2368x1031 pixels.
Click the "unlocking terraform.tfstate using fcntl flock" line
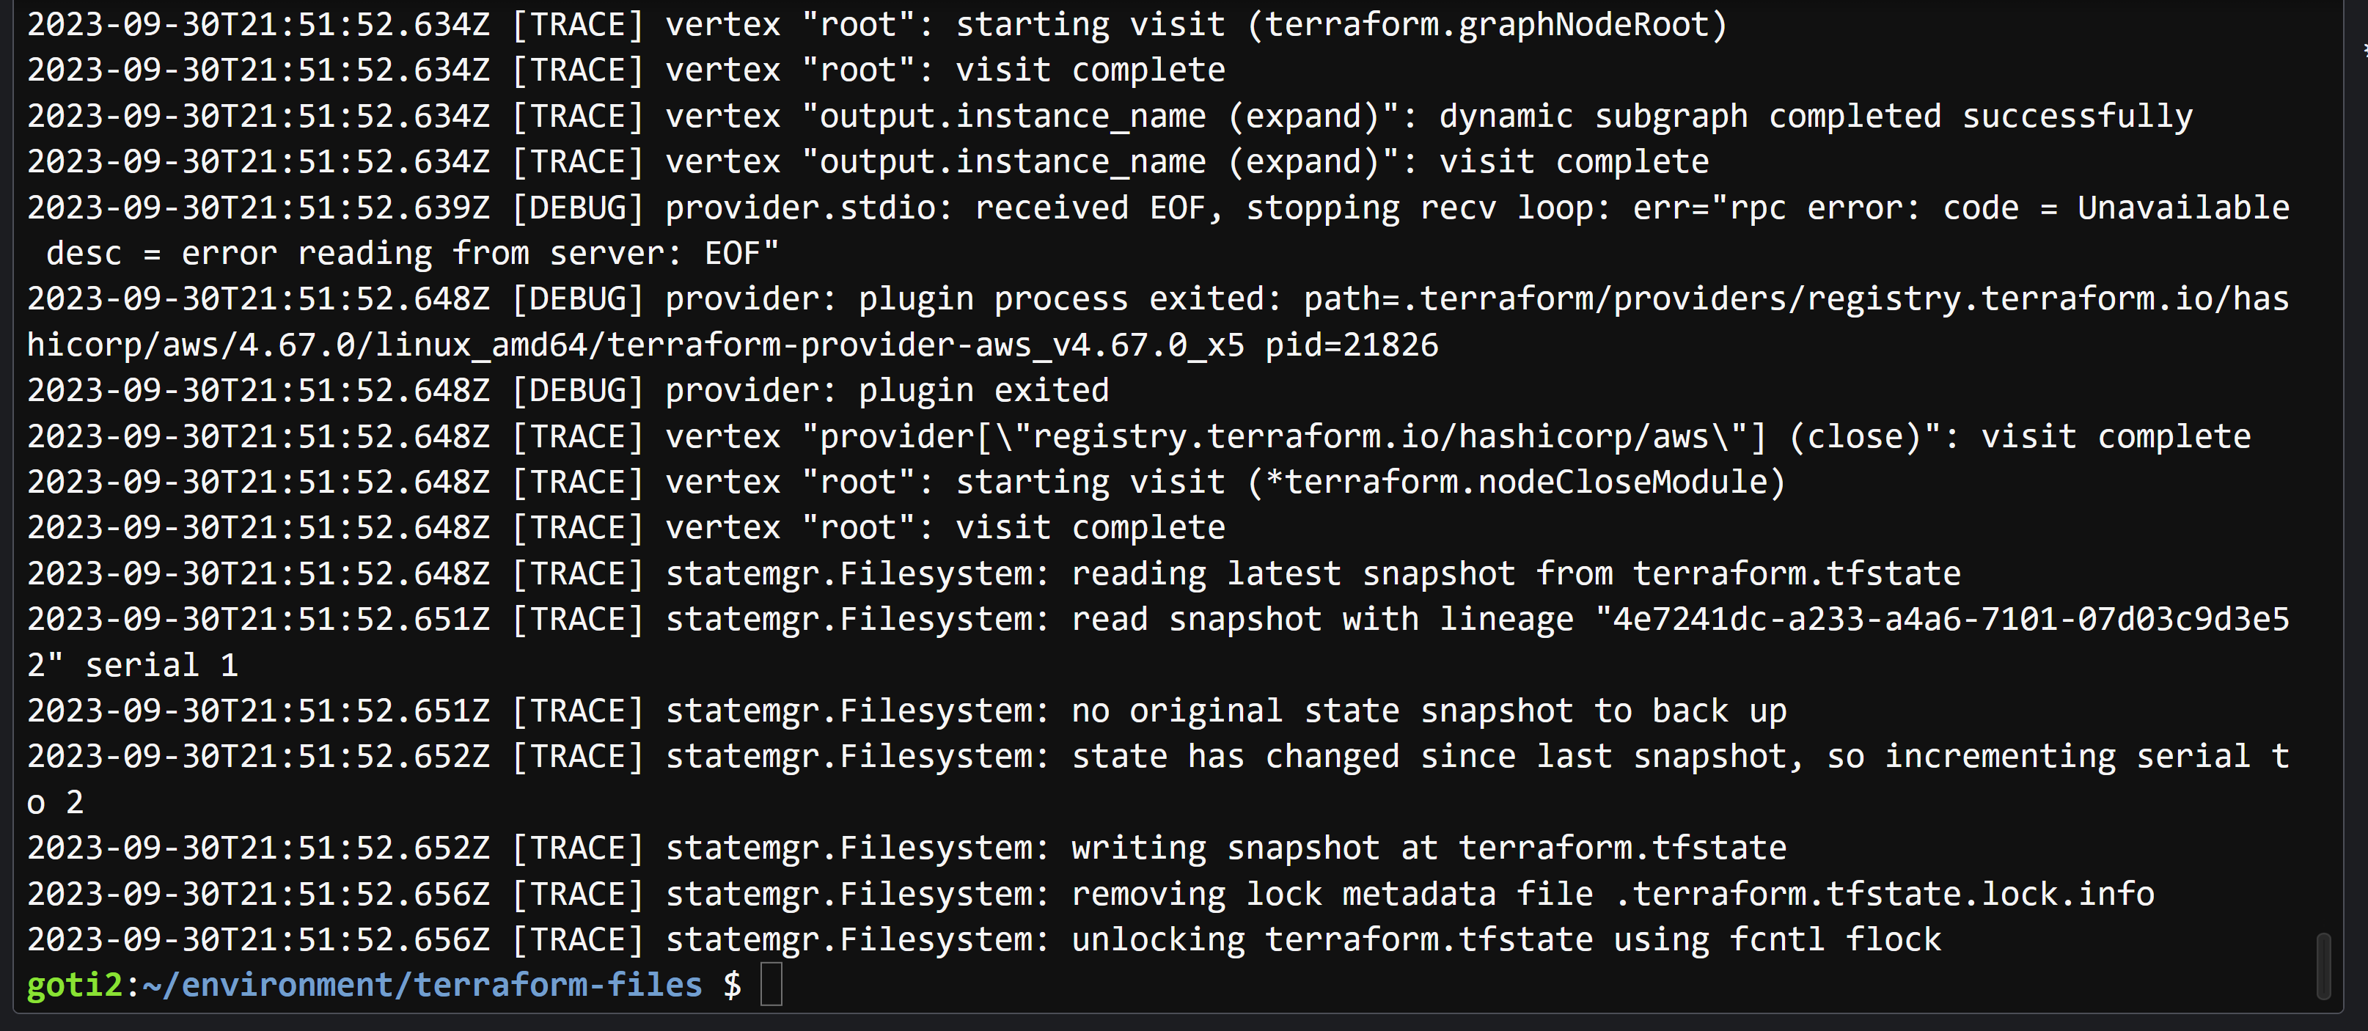(x=983, y=939)
